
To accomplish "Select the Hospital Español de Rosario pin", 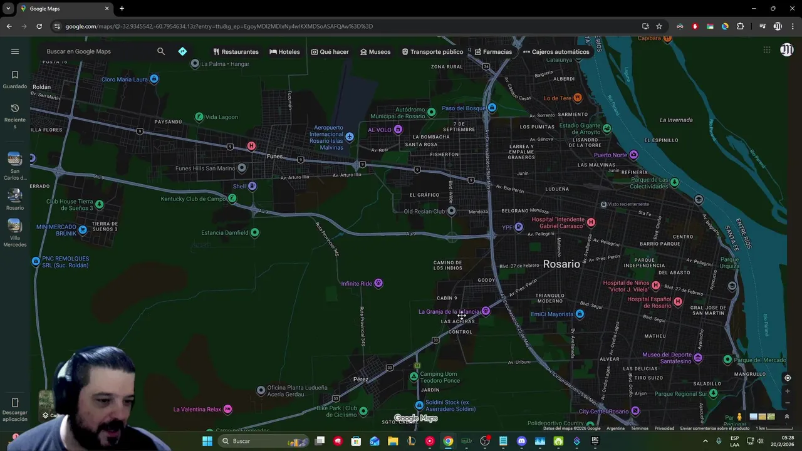I will [x=677, y=302].
